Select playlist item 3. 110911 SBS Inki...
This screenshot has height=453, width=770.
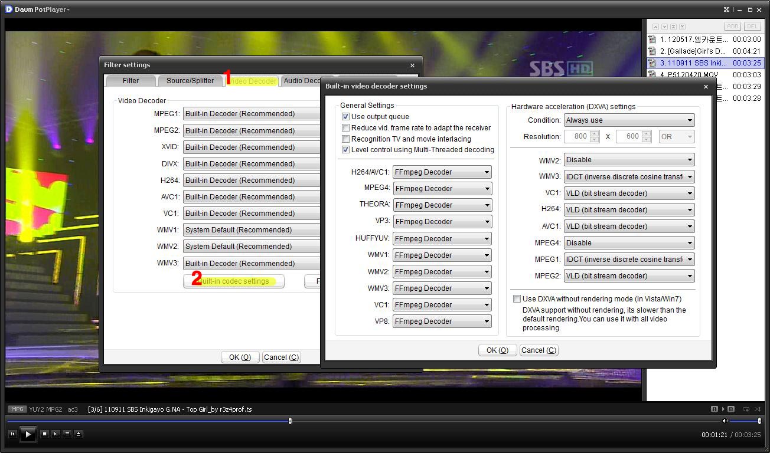tap(704, 63)
